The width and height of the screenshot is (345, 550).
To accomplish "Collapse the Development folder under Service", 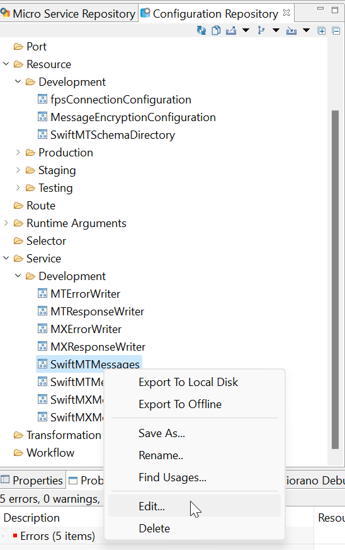I will click(18, 276).
